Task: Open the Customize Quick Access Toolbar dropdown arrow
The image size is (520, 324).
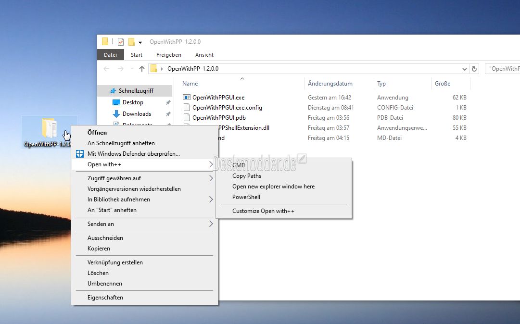Action: click(x=140, y=42)
